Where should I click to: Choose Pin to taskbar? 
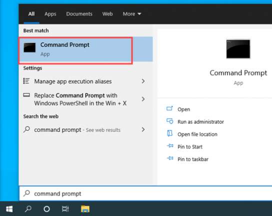tap(193, 159)
